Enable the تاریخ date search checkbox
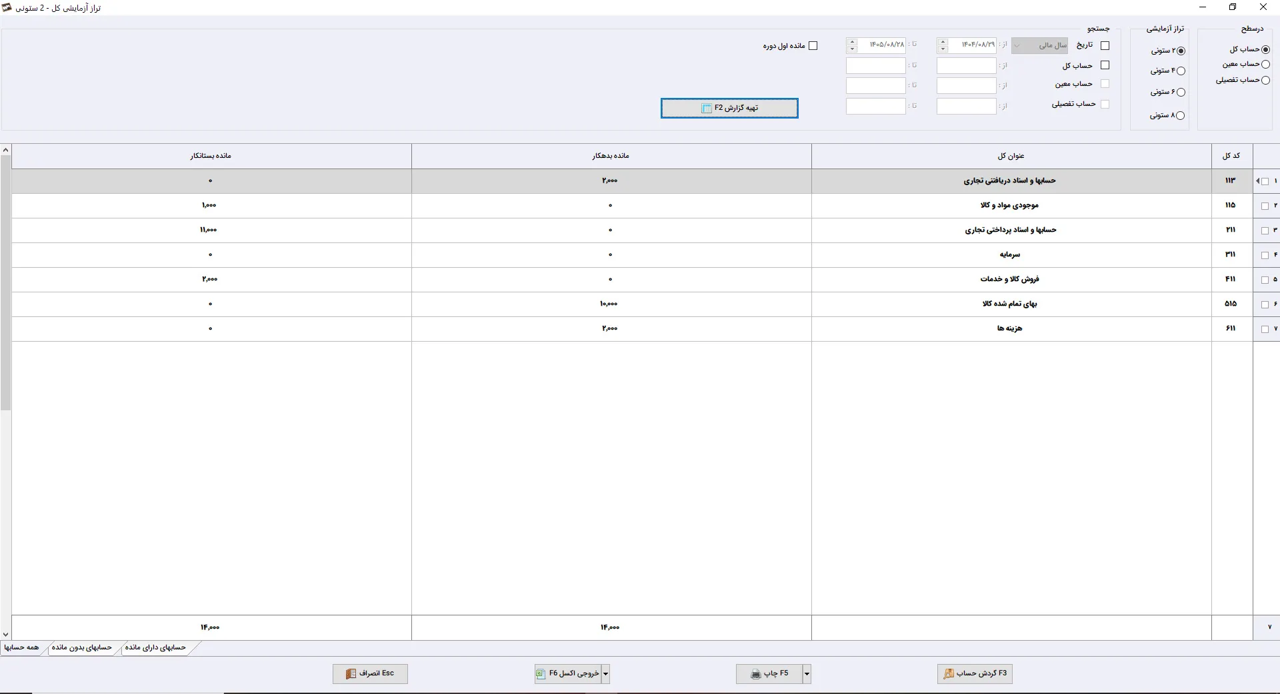Screen dimensions: 1280x694 coord(1105,45)
